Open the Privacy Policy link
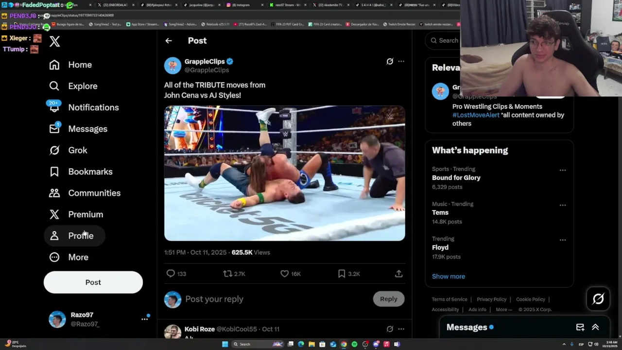This screenshot has width=622, height=350. (x=492, y=299)
